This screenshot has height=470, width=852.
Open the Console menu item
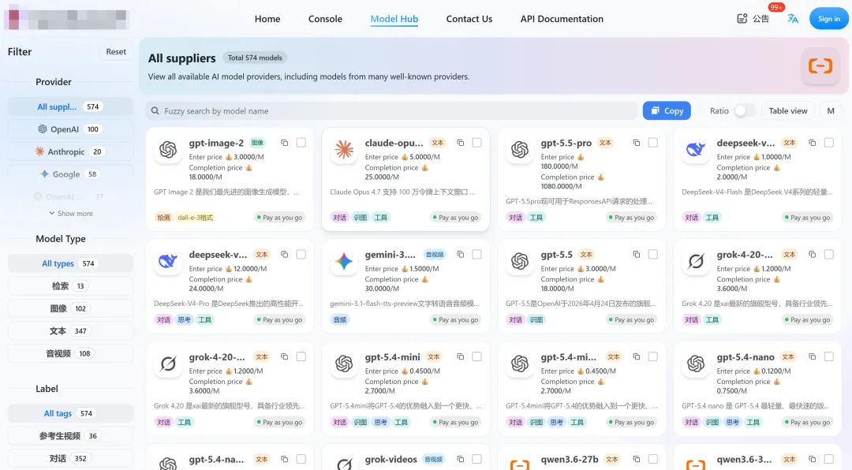pos(325,19)
